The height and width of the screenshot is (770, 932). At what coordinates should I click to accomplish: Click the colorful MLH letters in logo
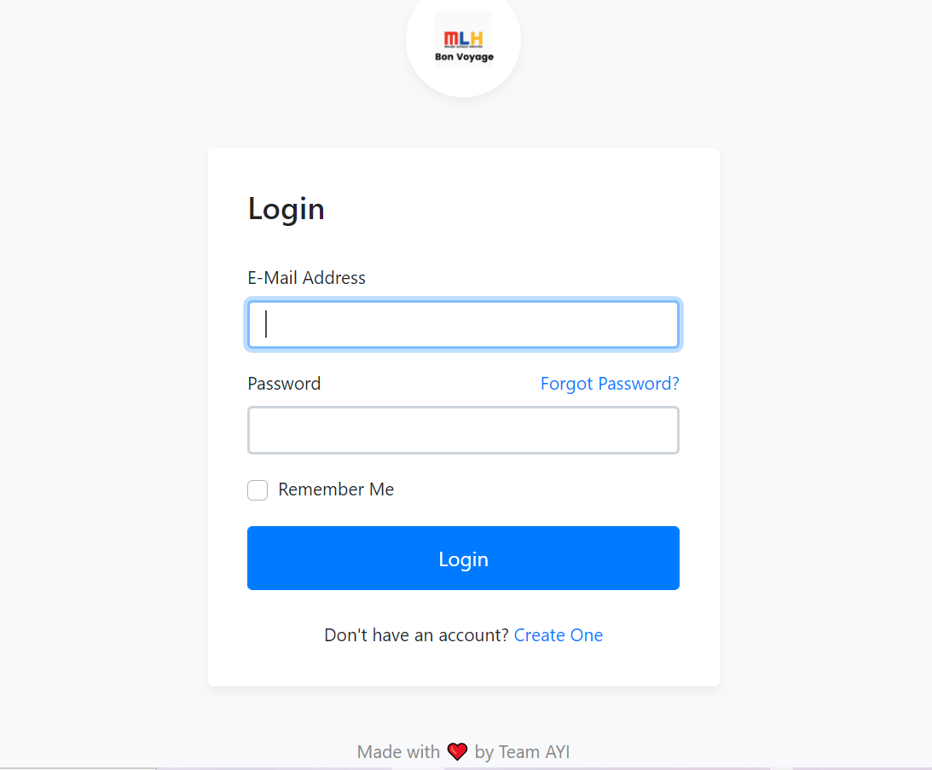[x=464, y=38]
